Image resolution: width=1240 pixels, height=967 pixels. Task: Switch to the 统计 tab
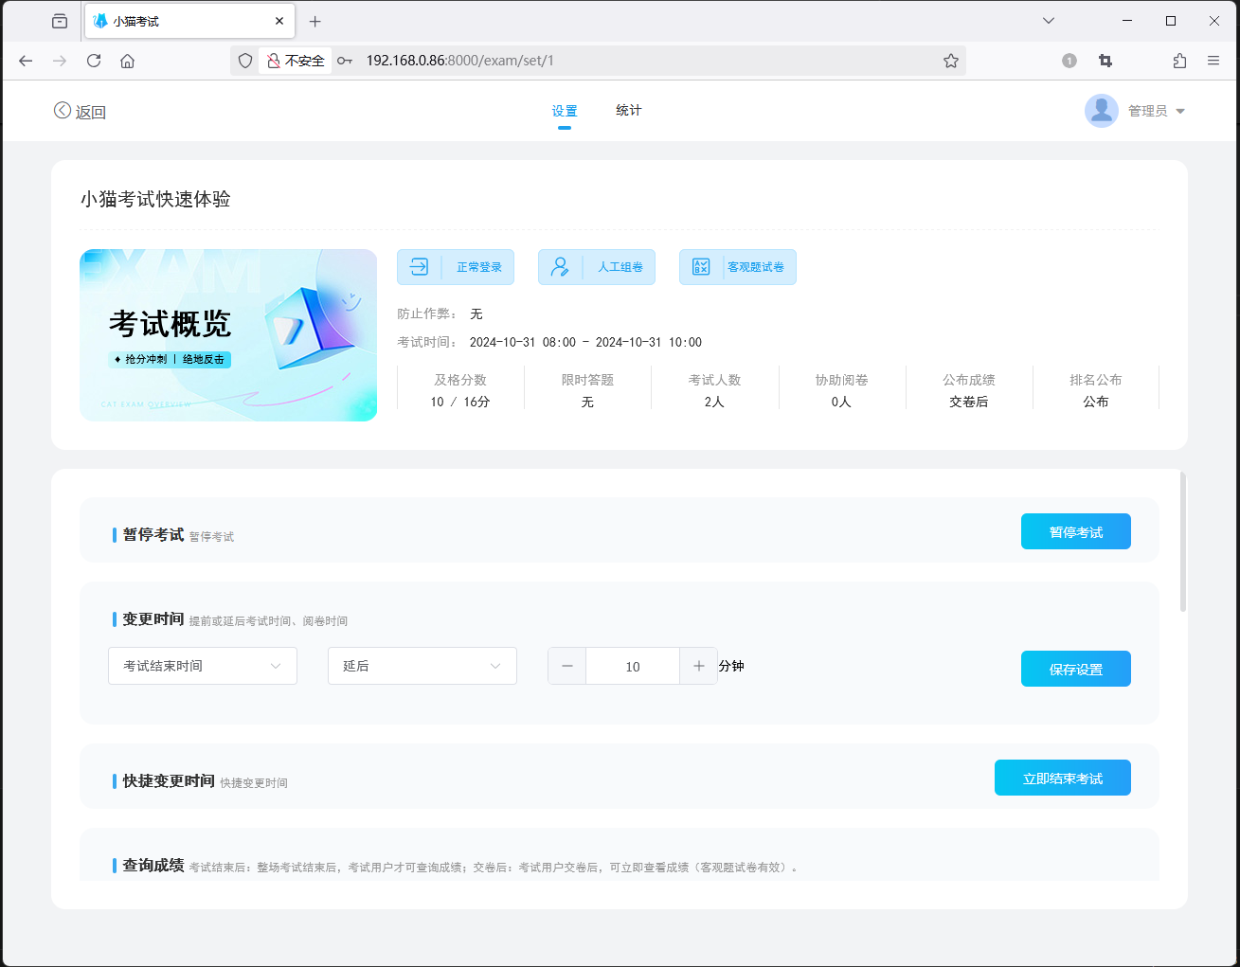click(x=629, y=111)
